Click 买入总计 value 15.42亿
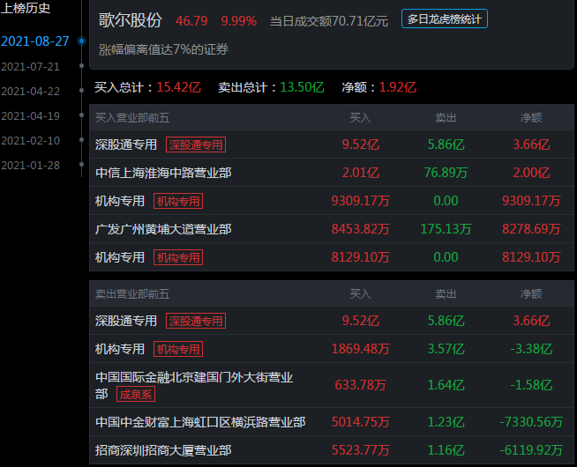Image resolution: width=577 pixels, height=467 pixels. [x=178, y=87]
